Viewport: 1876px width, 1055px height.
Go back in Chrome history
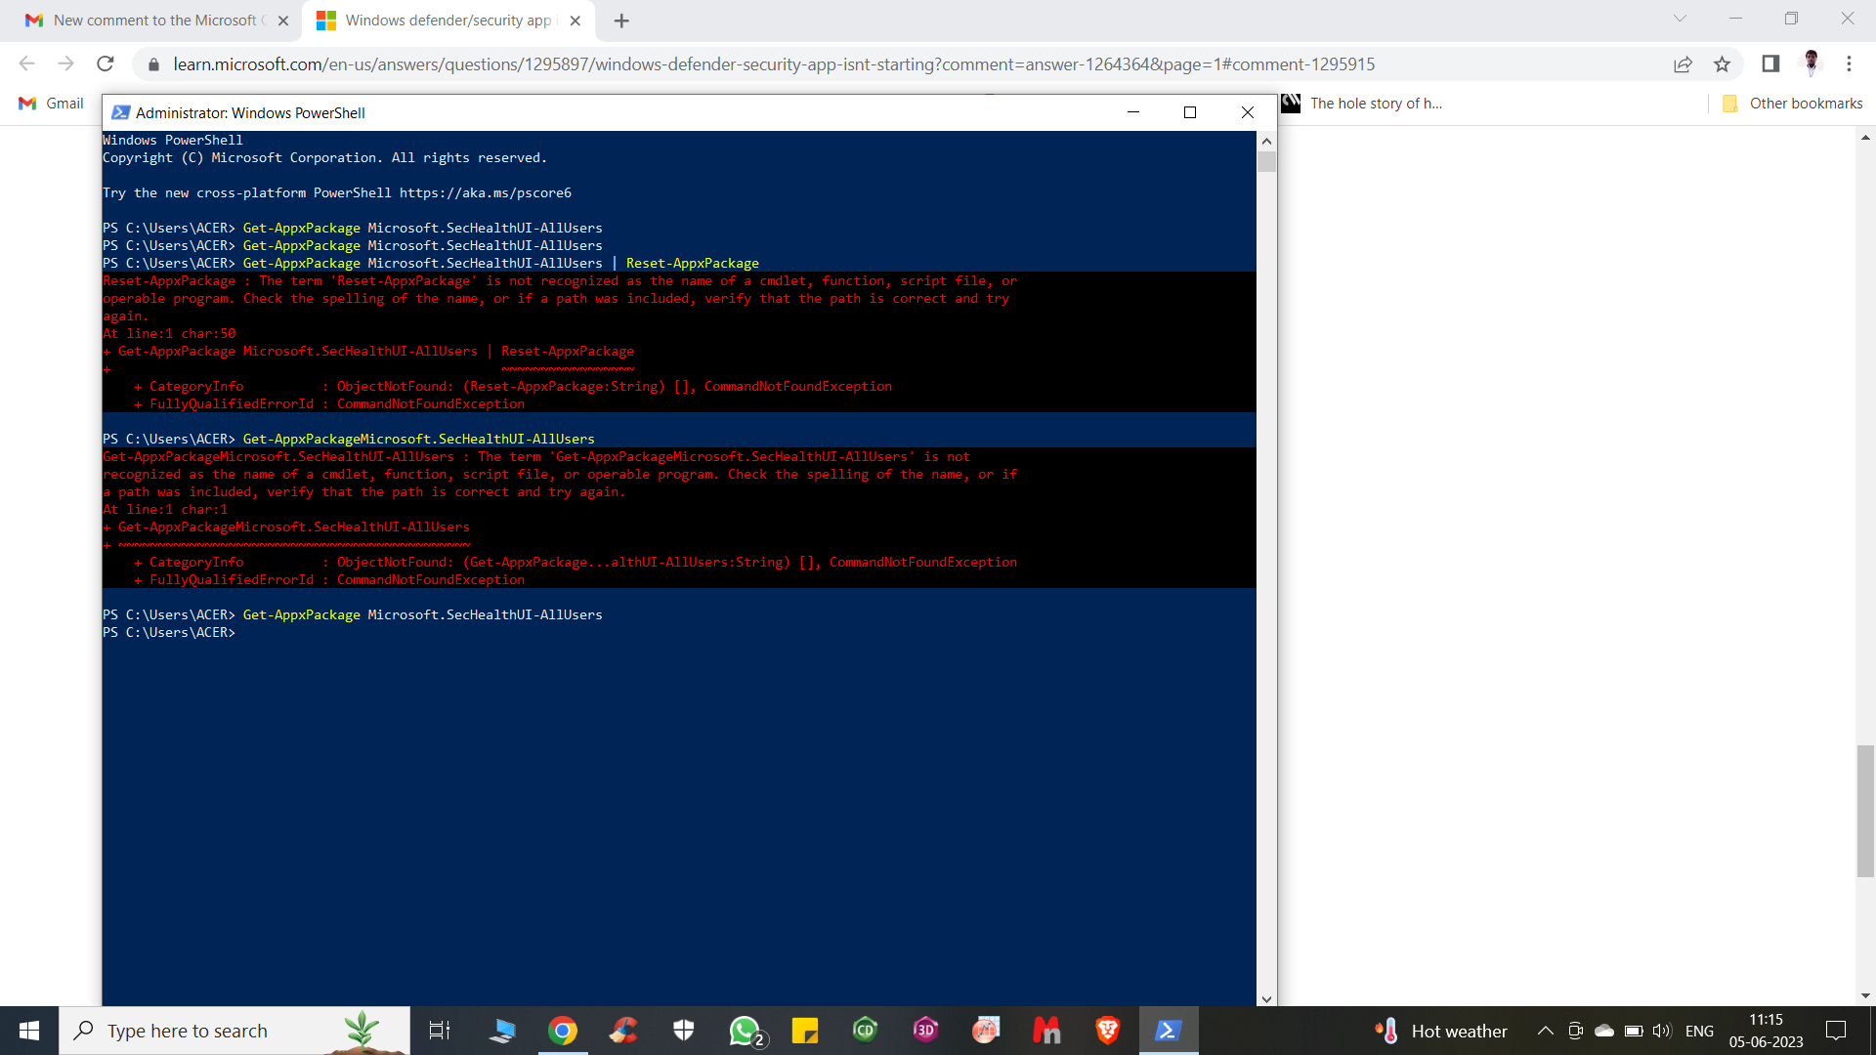pyautogui.click(x=27, y=63)
